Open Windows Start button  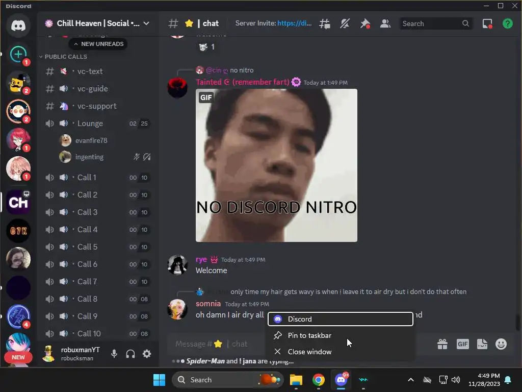point(159,380)
